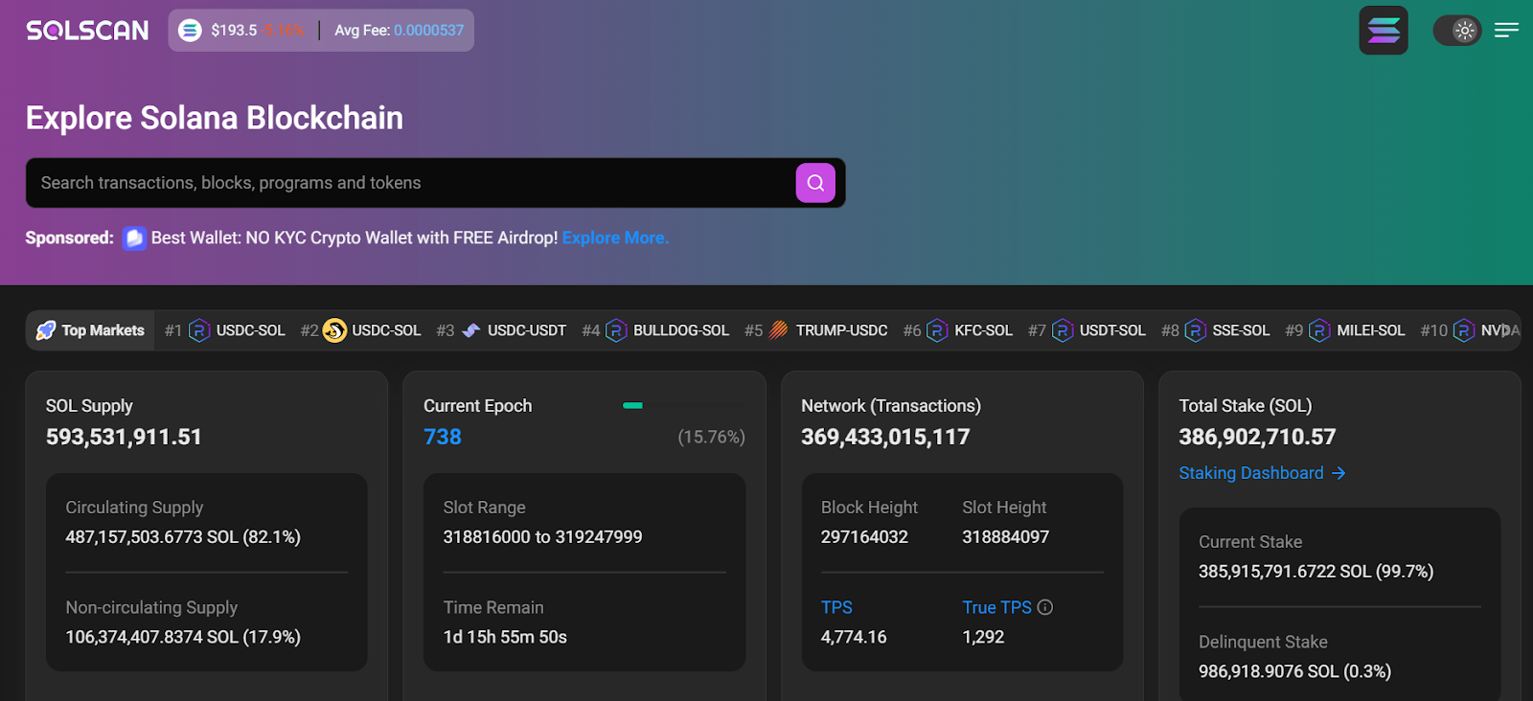Click the True TPS value 1,292
Image resolution: width=1533 pixels, height=701 pixels.
pos(983,637)
